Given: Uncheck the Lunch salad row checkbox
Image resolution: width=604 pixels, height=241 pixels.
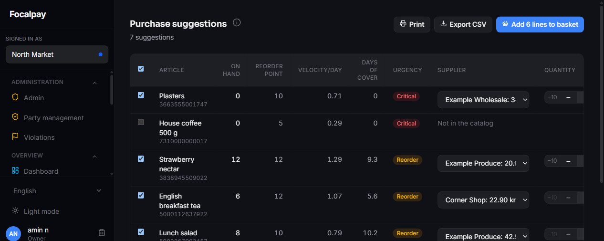Looking at the screenshot, I should click(141, 232).
